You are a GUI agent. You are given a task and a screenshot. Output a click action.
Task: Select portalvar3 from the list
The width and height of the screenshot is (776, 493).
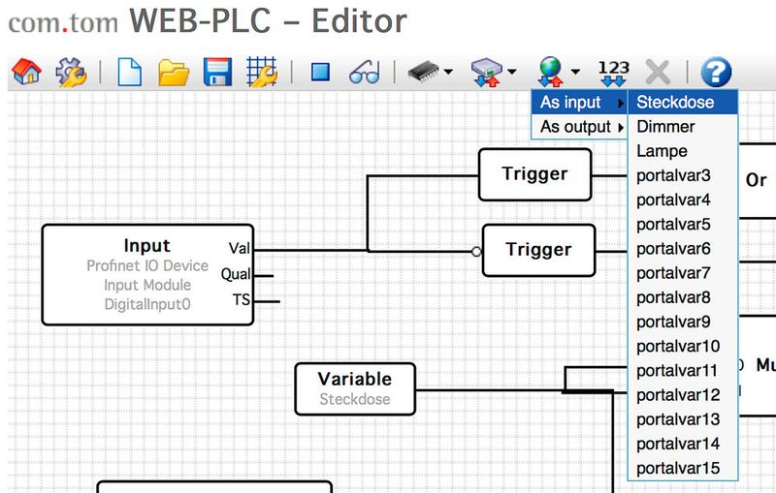(683, 175)
